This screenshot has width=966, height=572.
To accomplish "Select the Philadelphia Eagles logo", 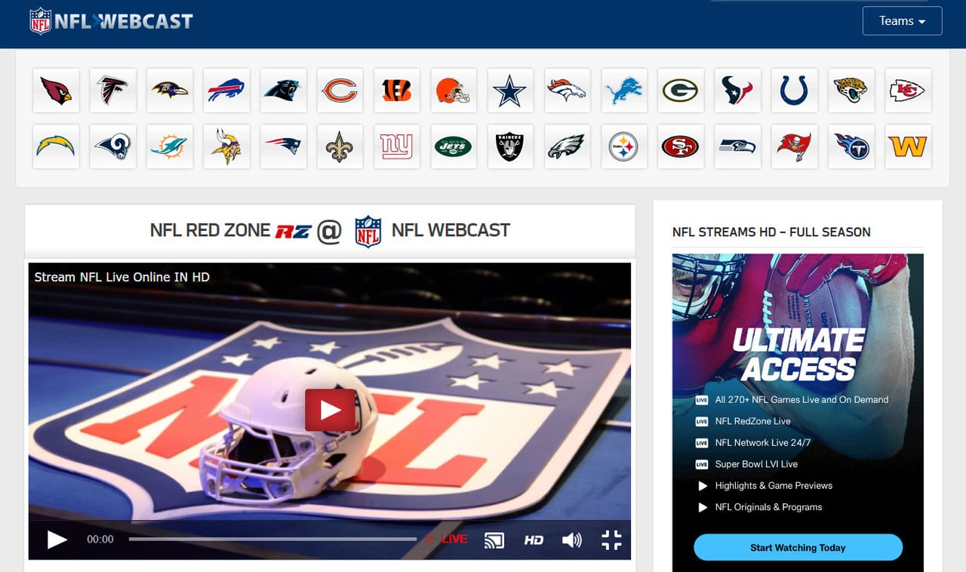I will (x=568, y=146).
